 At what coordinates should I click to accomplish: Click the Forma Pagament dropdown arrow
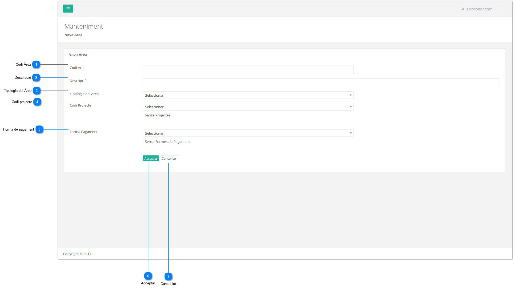(351, 133)
